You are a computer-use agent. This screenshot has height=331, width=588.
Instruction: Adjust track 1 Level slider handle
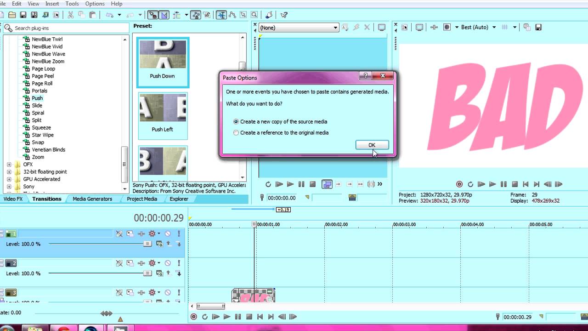(147, 244)
